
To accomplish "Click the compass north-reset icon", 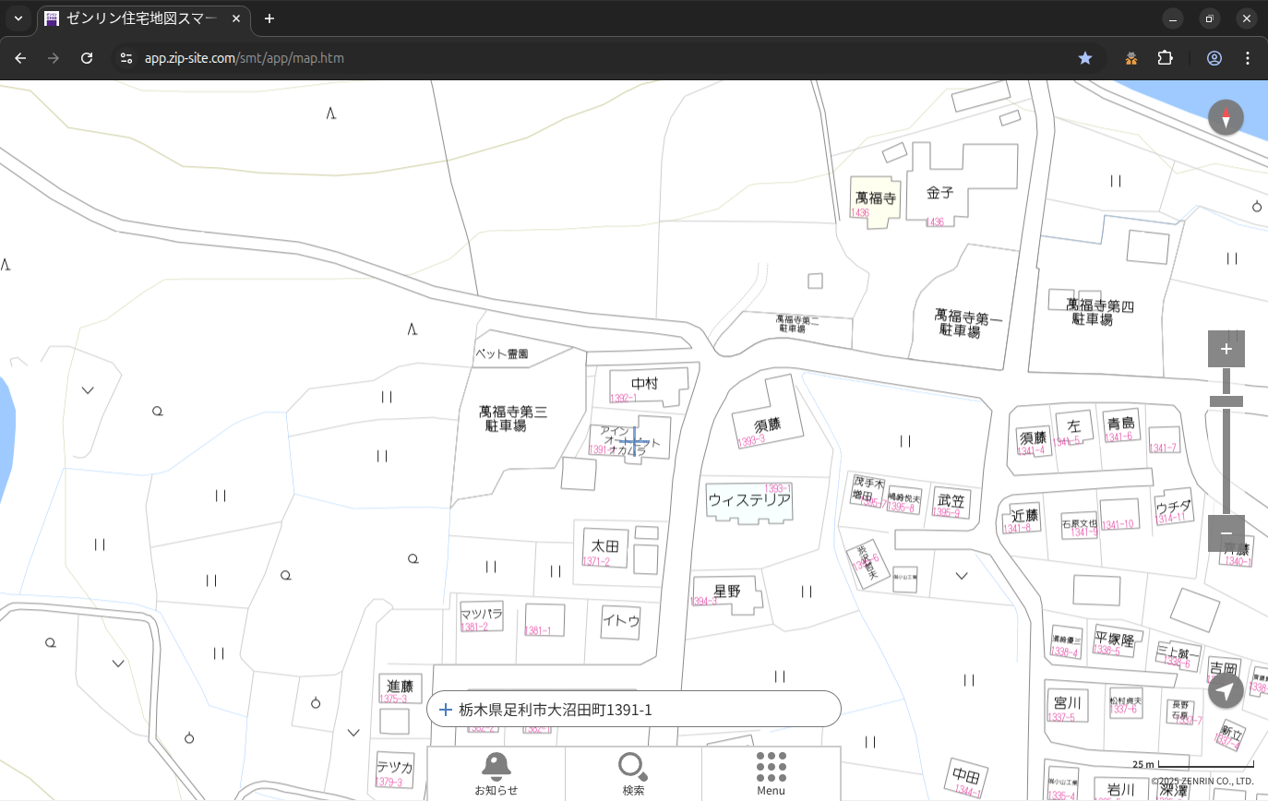I will tap(1226, 118).
